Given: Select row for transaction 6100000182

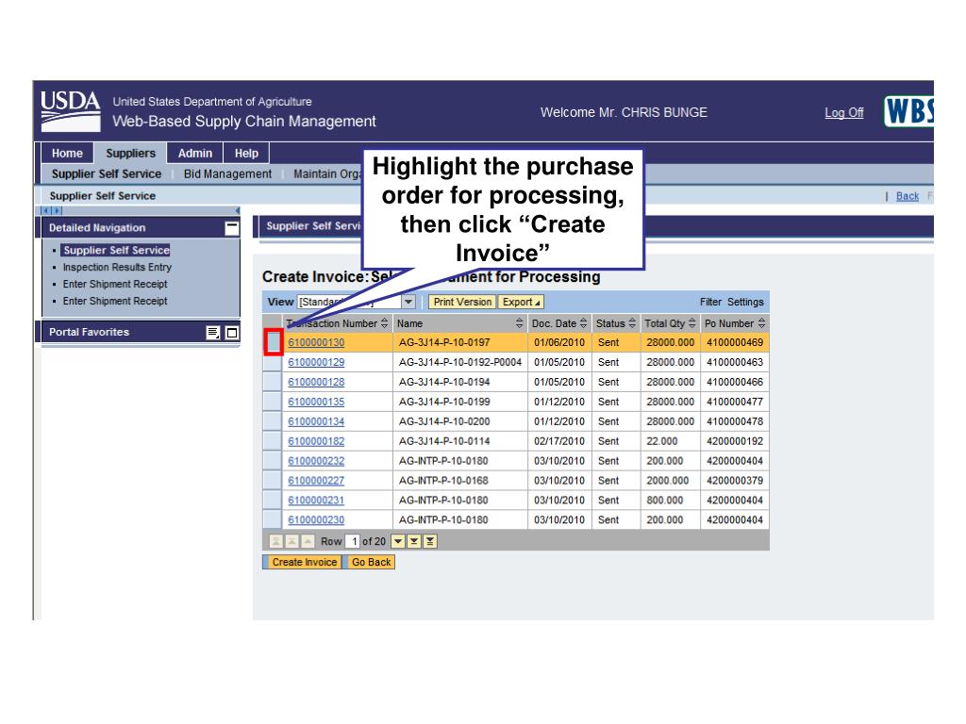Looking at the screenshot, I should click(273, 441).
